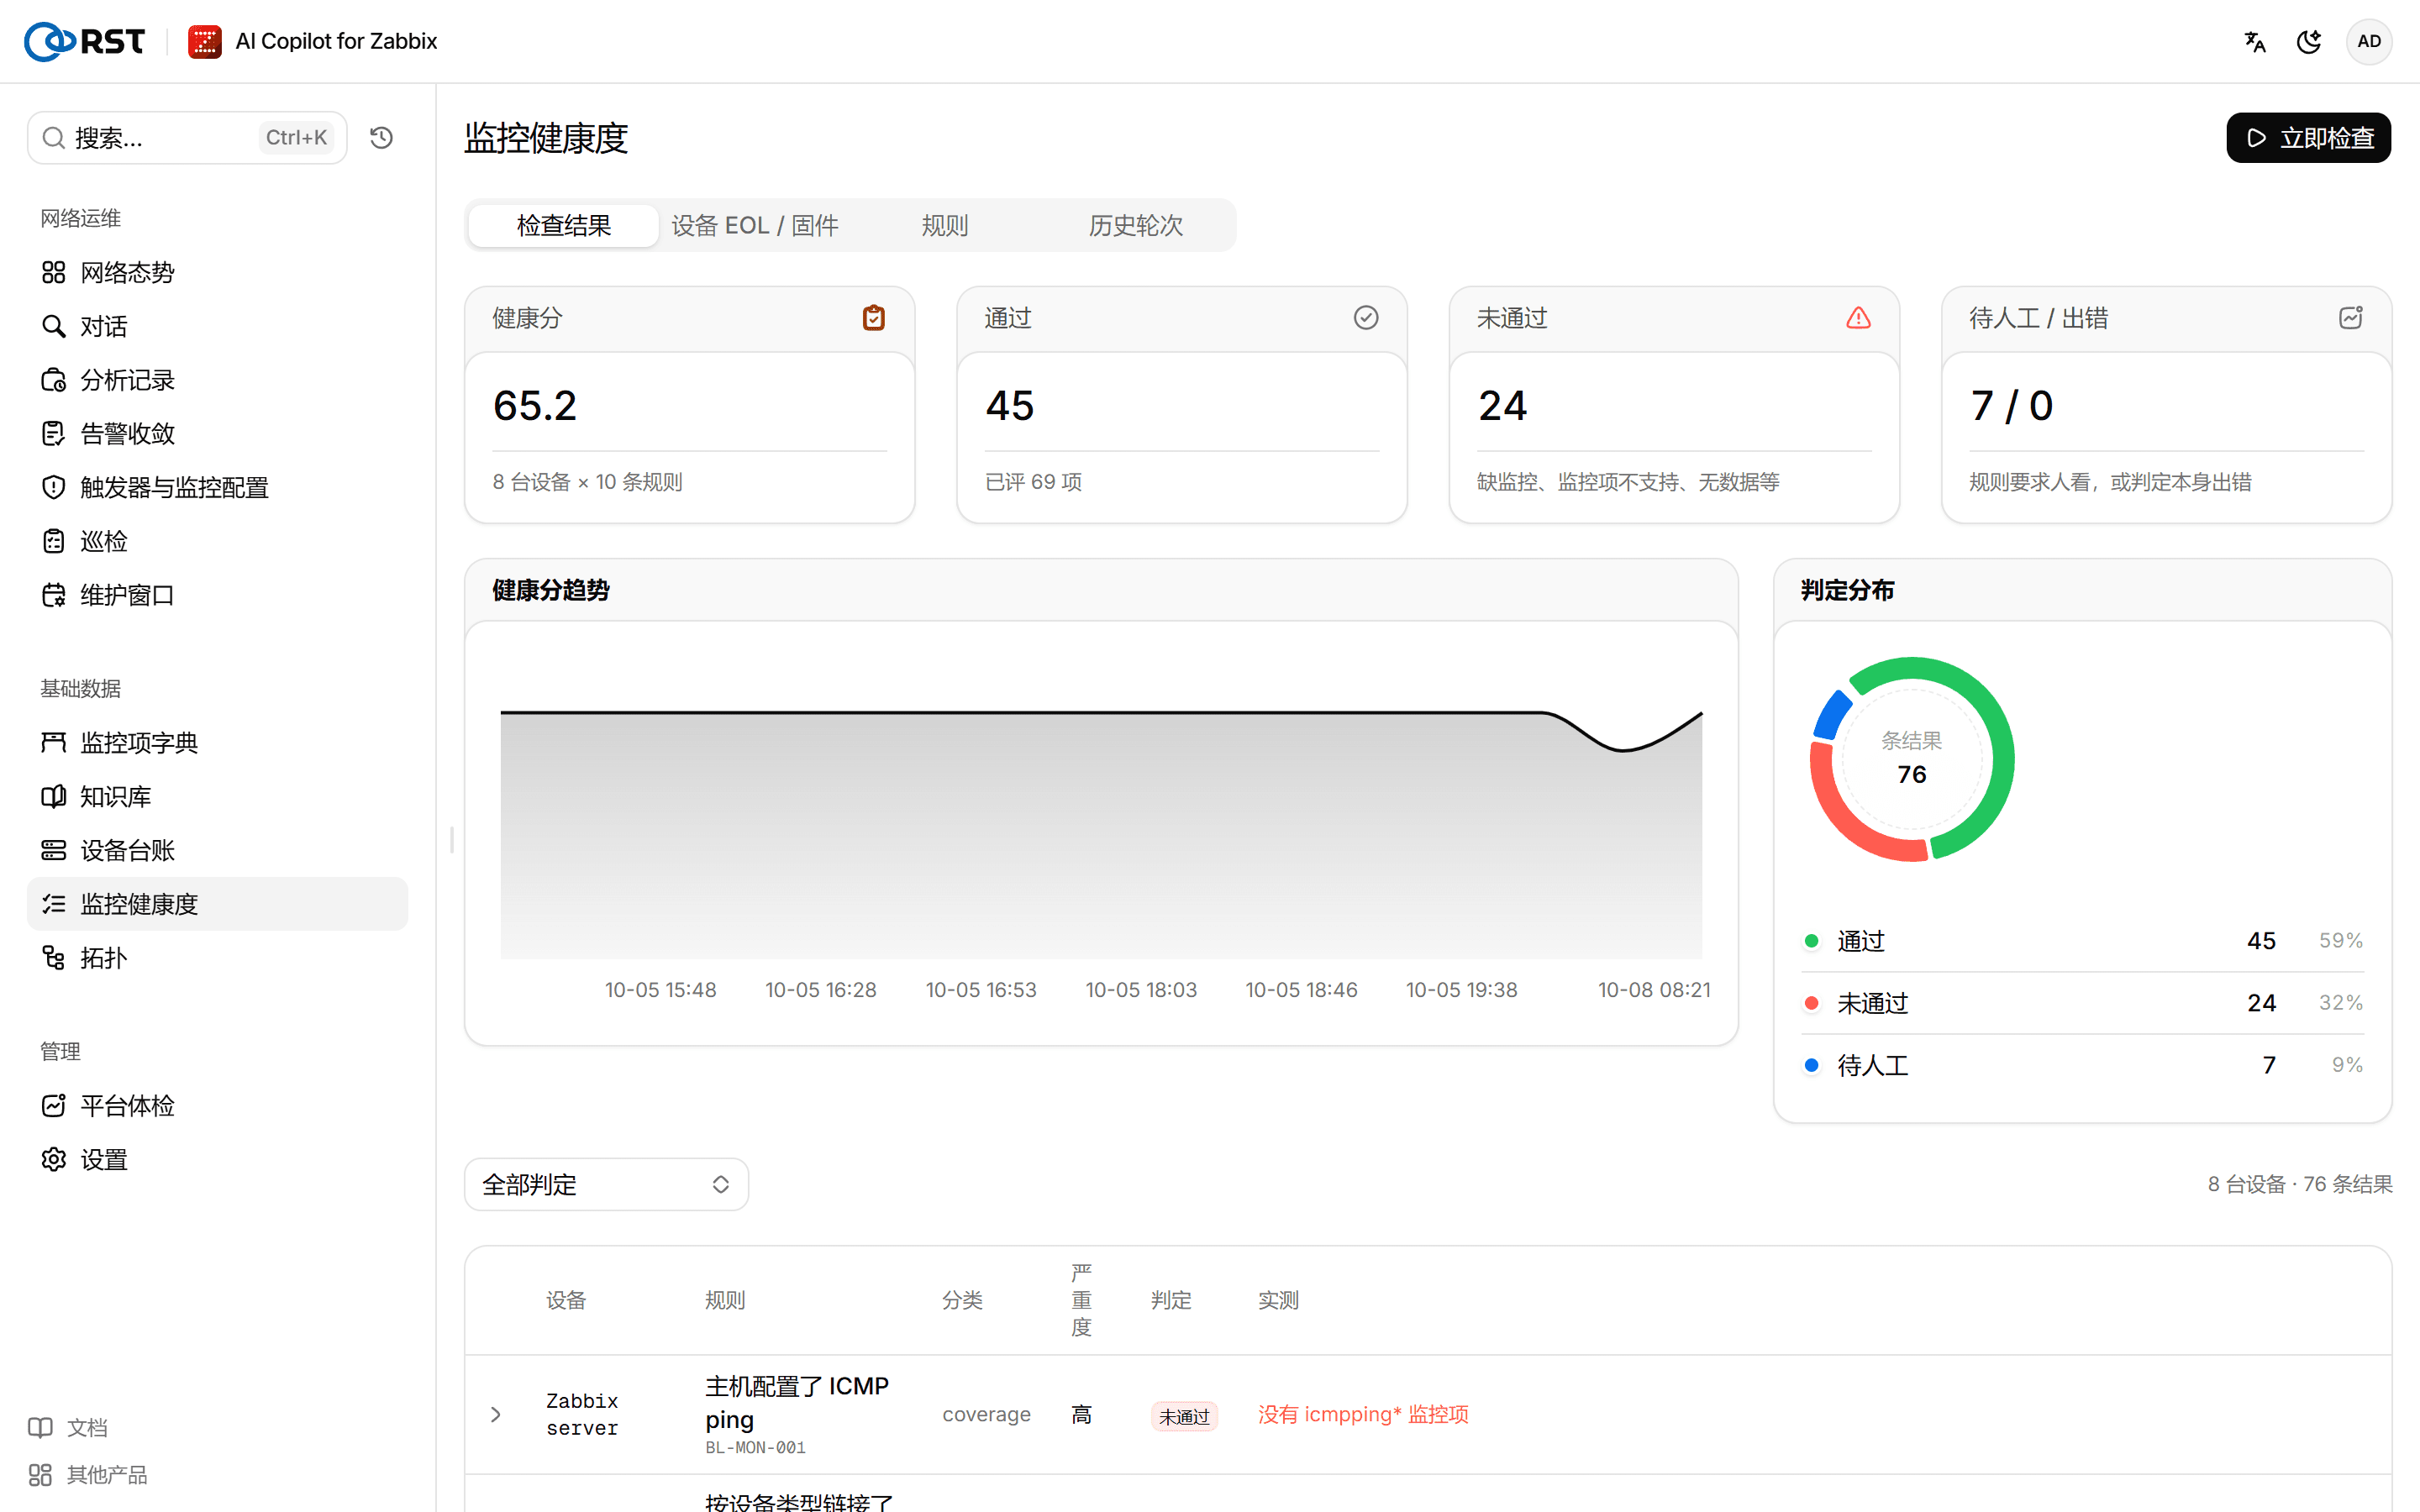Click the 待人工 / 出错 chart icon

(2350, 317)
